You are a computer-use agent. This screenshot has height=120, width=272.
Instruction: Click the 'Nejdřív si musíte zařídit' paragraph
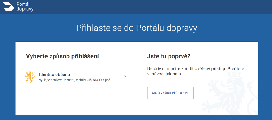click(x=196, y=71)
